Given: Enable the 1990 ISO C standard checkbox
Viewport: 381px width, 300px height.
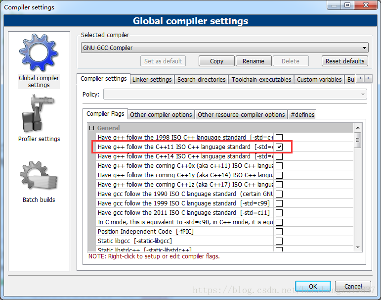Looking at the screenshot, I should point(279,194).
